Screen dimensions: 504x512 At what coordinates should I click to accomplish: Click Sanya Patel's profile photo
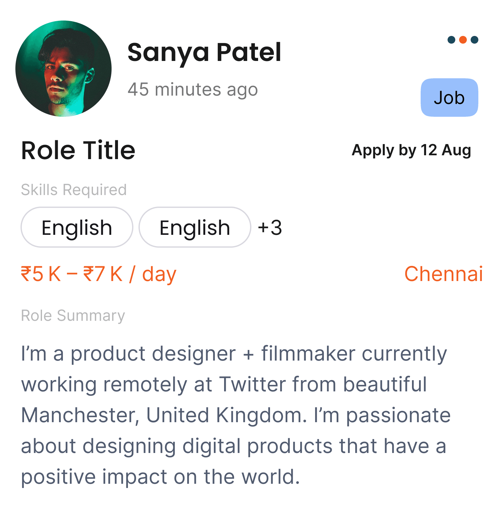[63, 69]
